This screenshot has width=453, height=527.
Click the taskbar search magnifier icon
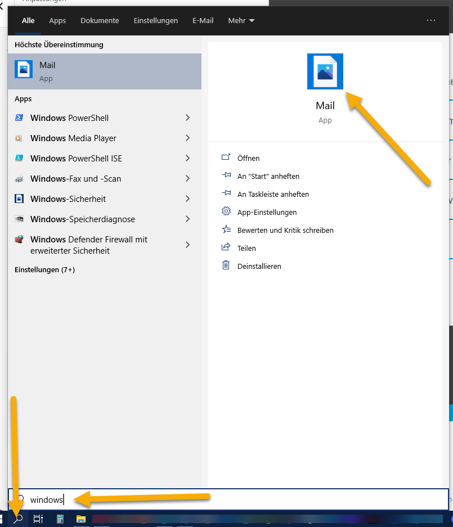tap(18, 519)
